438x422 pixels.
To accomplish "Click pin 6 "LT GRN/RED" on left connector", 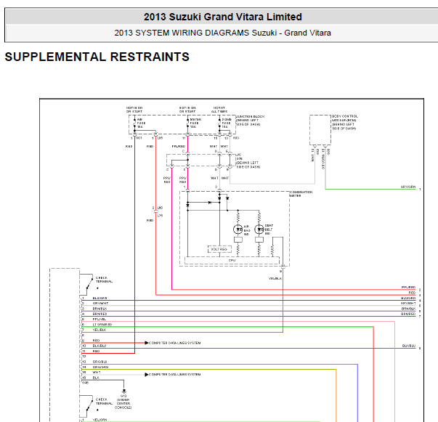I will pyautogui.click(x=102, y=325).
